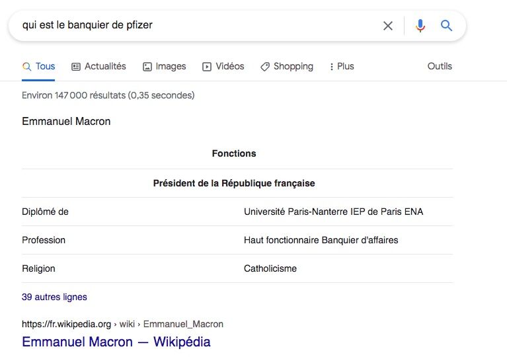The width and height of the screenshot is (507, 357).
Task: Start voice search with microphone icon
Action: click(x=420, y=26)
